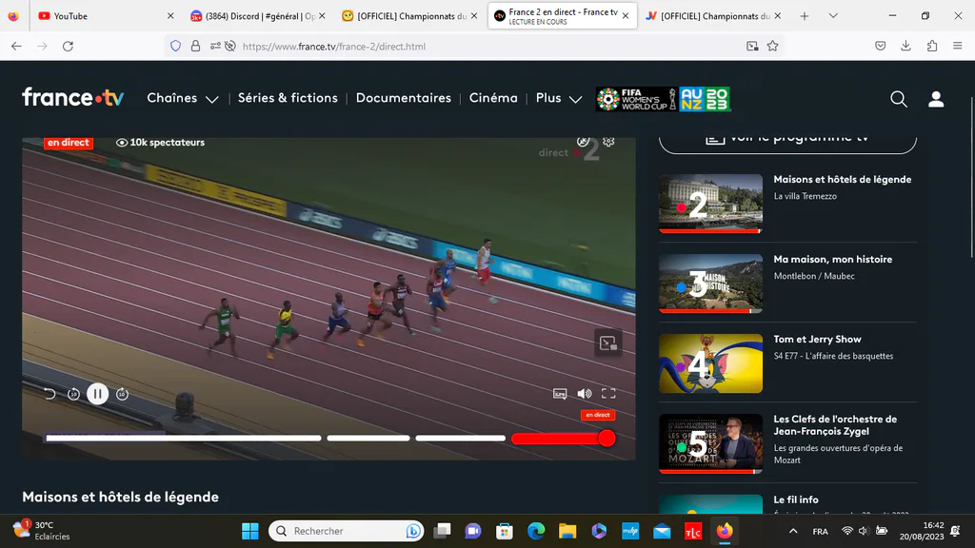Seek to the first white timeline segment
Image resolution: width=975 pixels, height=548 pixels.
tap(184, 438)
